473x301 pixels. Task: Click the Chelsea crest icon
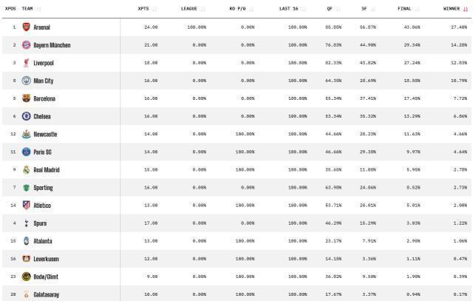click(x=27, y=116)
